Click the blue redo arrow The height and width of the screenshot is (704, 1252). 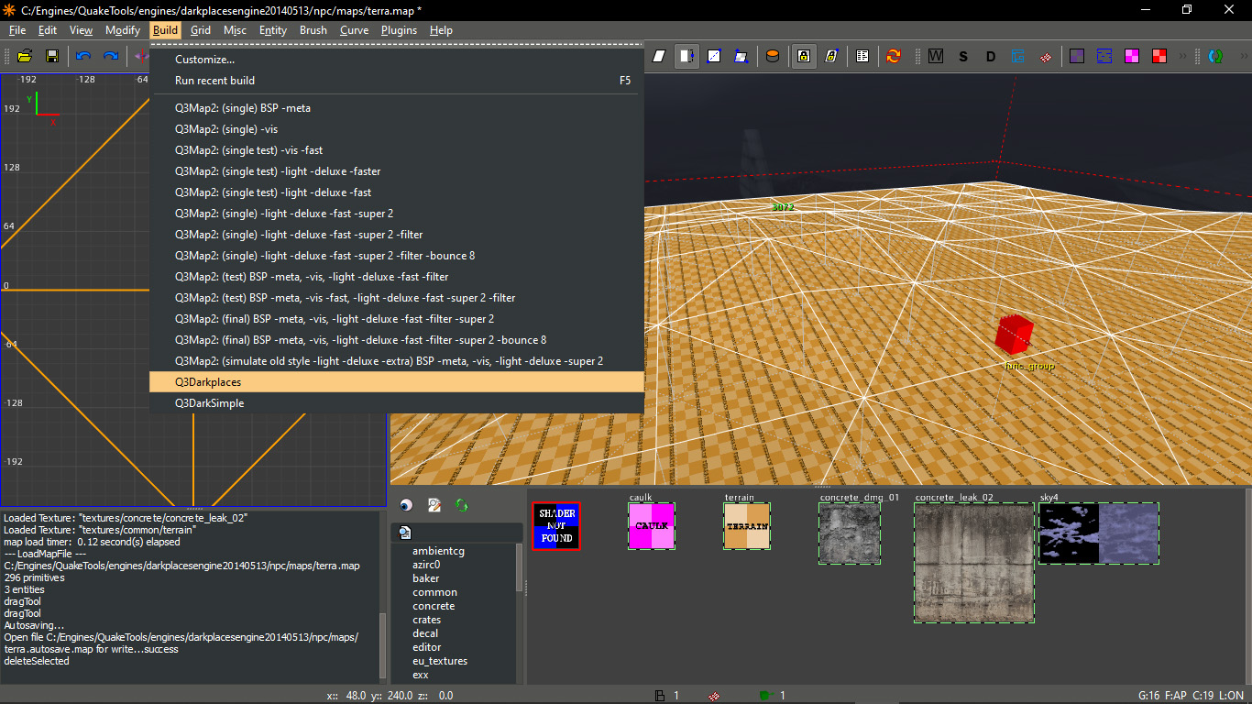pos(111,56)
